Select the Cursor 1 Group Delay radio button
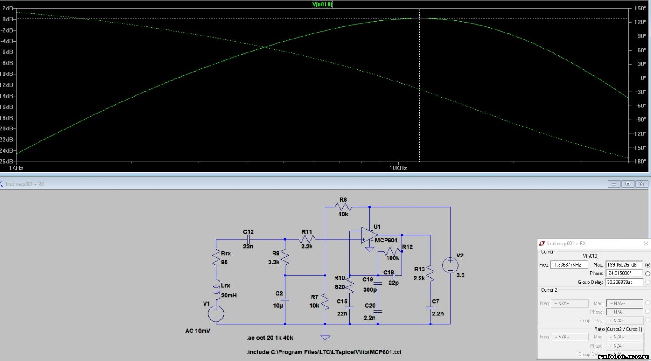The image size is (651, 361). coord(648,282)
